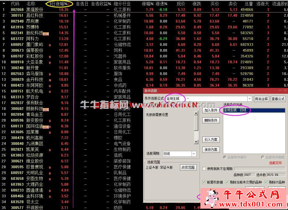Close the 条件选股 dialog
Screen dimensions: 288x210
[285, 91]
